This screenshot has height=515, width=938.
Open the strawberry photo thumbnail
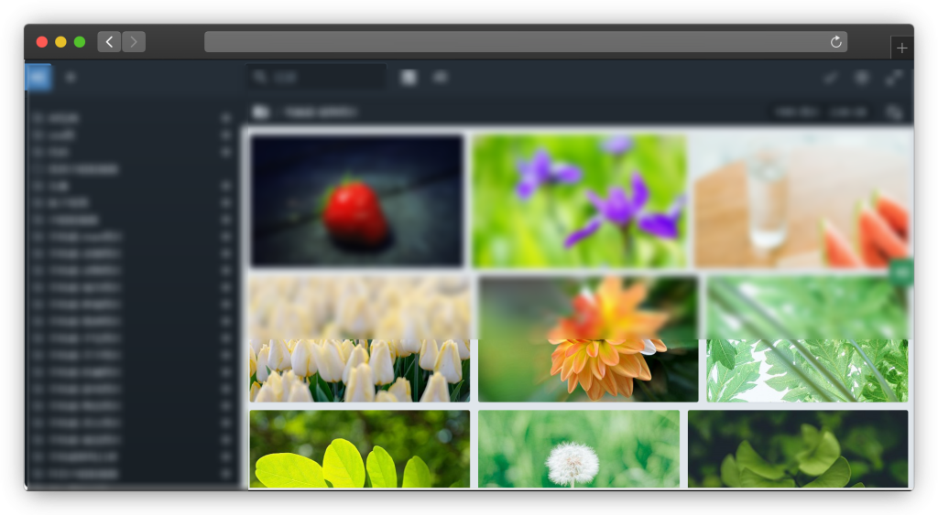pos(356,201)
